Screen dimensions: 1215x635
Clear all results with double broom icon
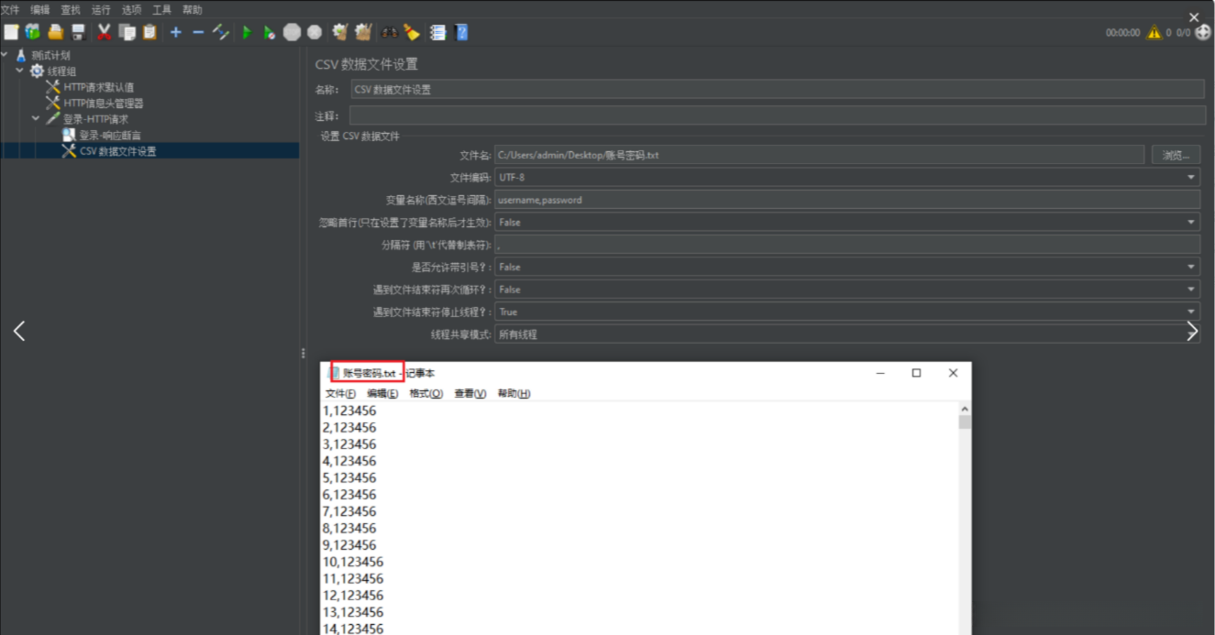coord(363,32)
